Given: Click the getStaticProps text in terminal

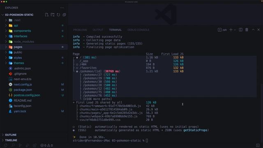Looking at the screenshot, I should 195,130.
